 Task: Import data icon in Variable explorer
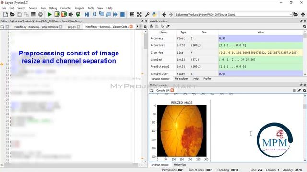coord(151,26)
